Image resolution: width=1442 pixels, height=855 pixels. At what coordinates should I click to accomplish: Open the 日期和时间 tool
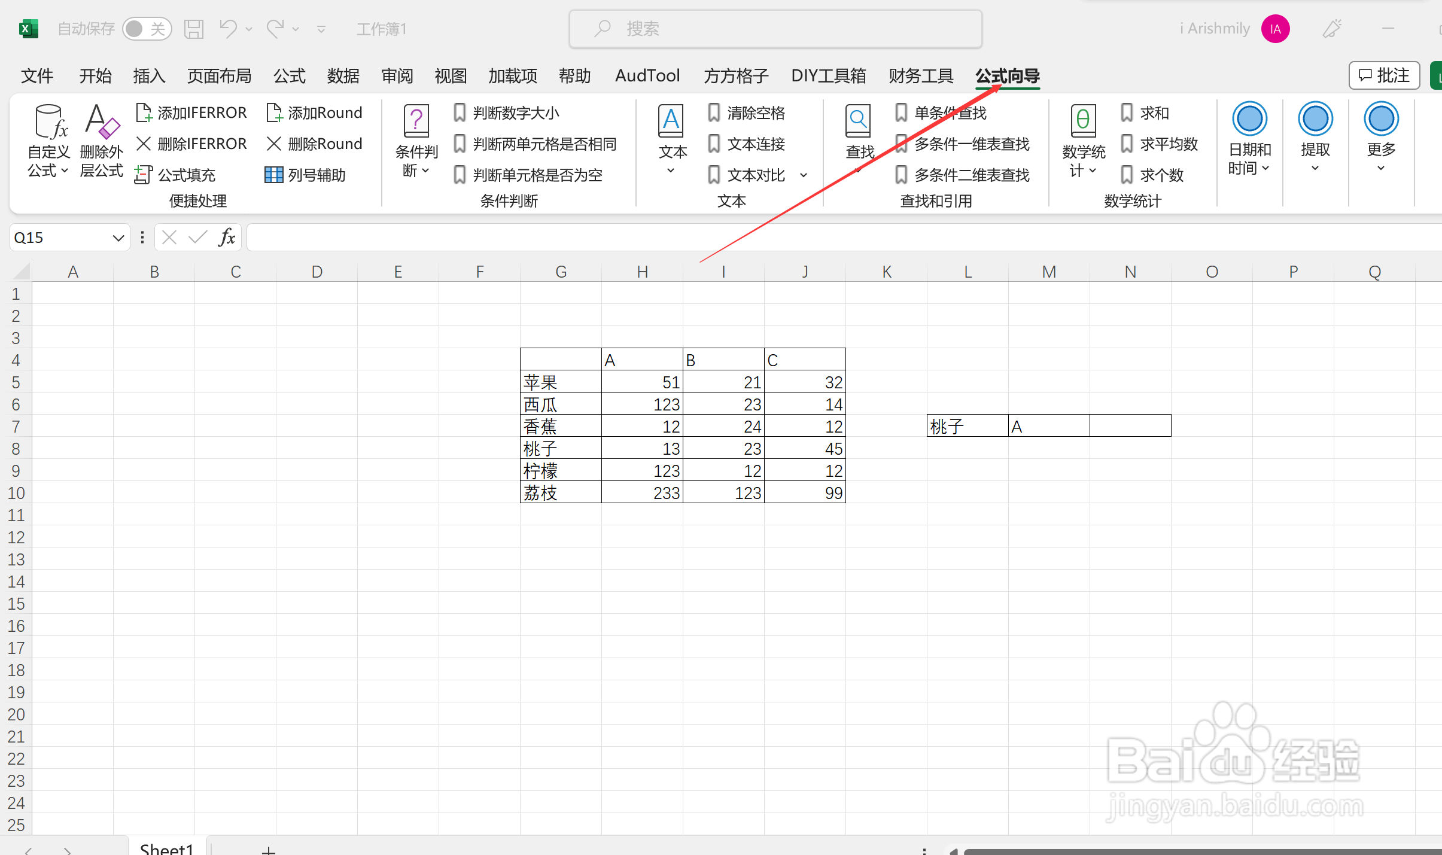(1249, 139)
